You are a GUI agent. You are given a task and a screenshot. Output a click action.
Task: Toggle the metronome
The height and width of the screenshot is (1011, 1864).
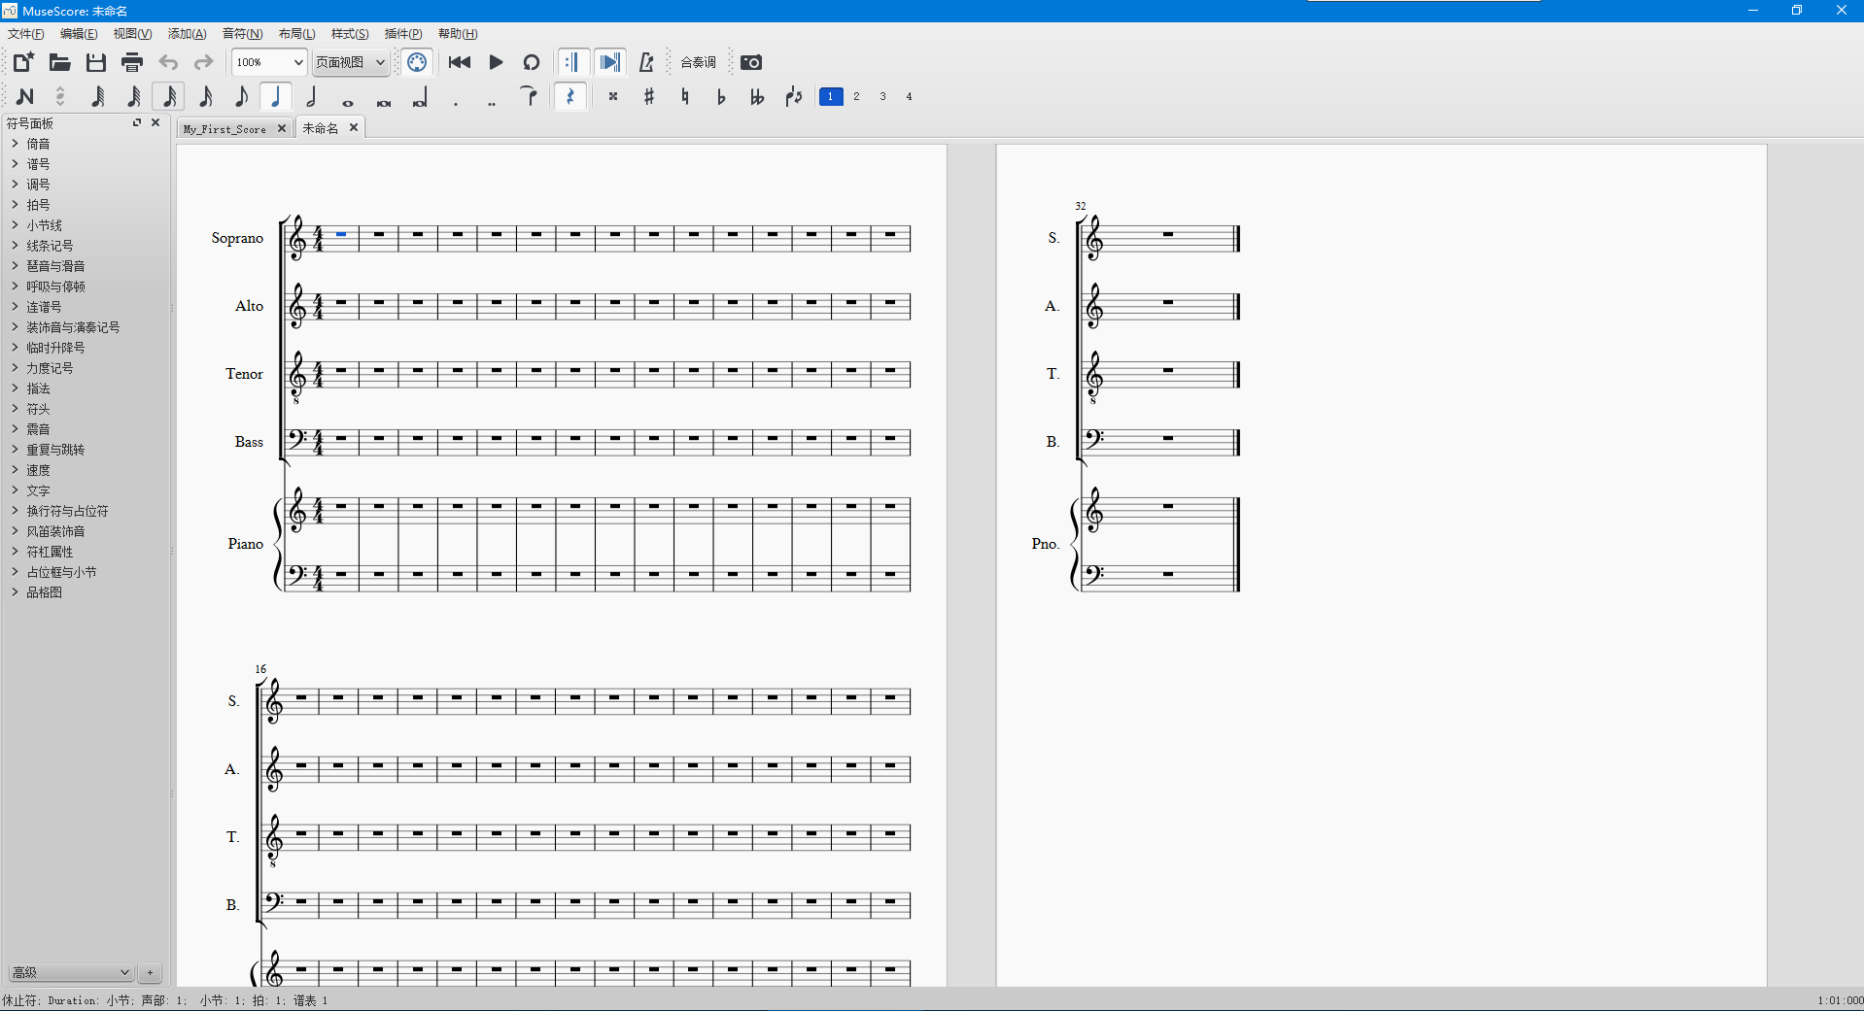point(646,62)
